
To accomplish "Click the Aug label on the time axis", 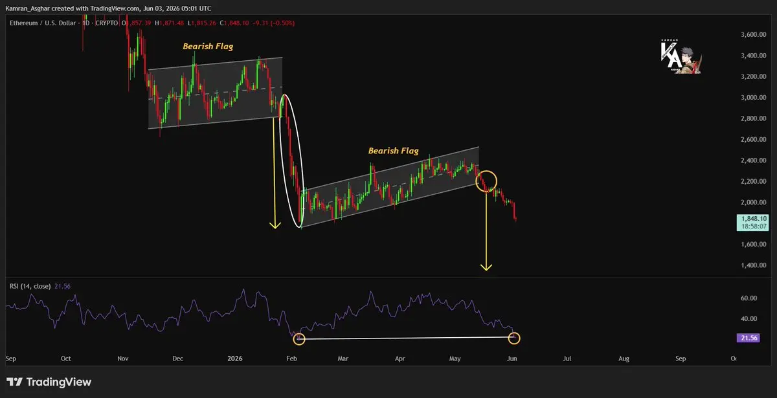I will point(624,358).
